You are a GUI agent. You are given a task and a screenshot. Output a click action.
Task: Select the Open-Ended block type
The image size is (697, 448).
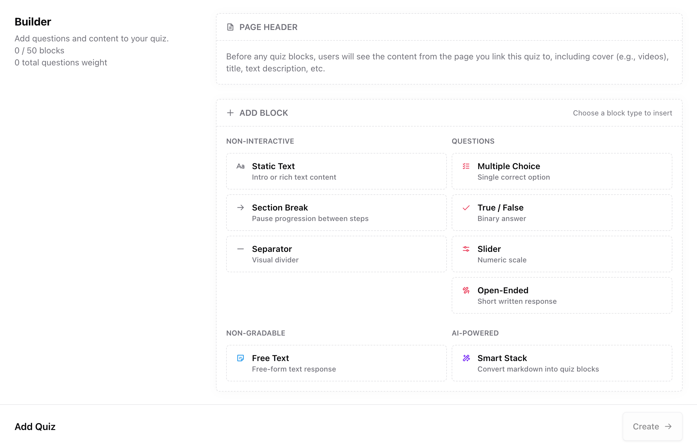point(561,295)
